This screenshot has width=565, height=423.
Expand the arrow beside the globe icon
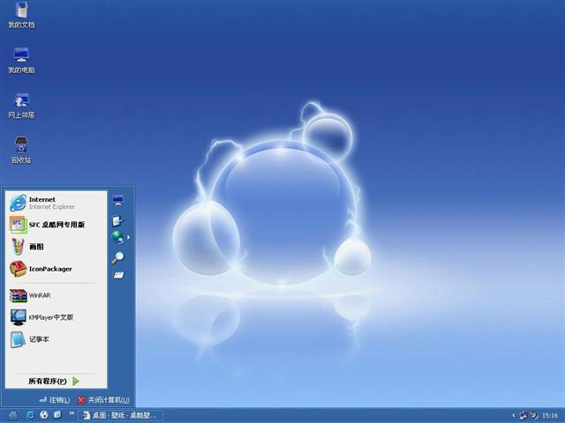pyautogui.click(x=129, y=237)
